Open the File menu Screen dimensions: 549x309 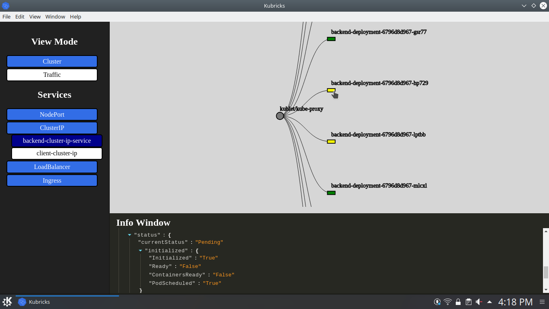[x=6, y=16]
